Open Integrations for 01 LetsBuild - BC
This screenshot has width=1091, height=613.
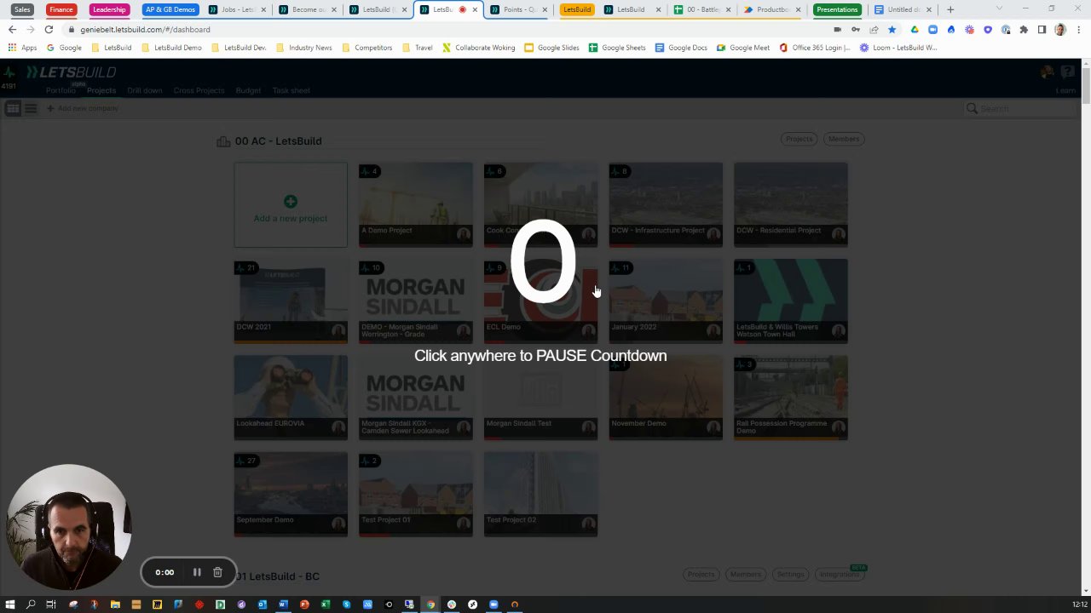tap(840, 575)
